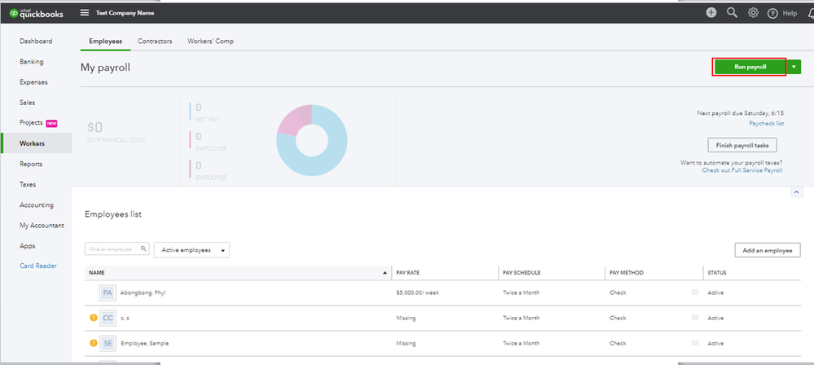Open employee Employee, Sample
814x365 pixels.
point(144,343)
